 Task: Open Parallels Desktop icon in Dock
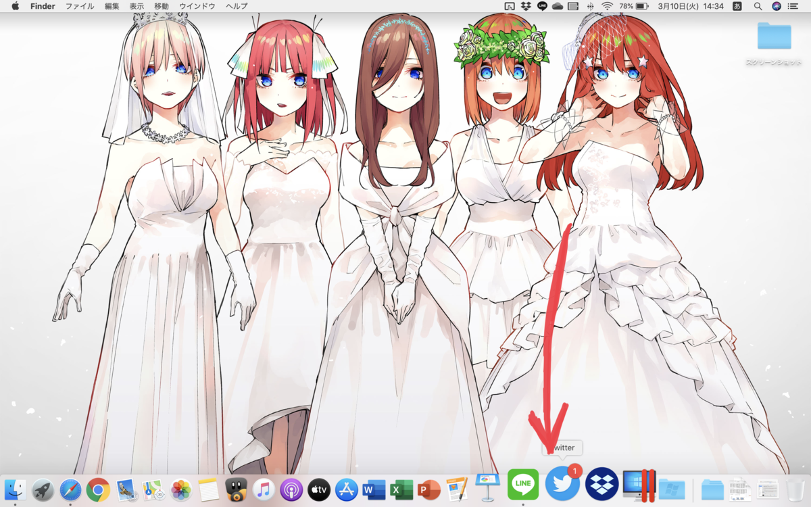coord(639,485)
